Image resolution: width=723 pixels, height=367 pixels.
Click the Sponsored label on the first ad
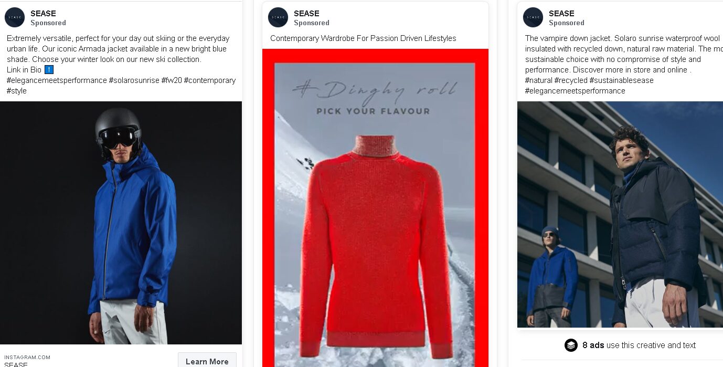coord(48,23)
